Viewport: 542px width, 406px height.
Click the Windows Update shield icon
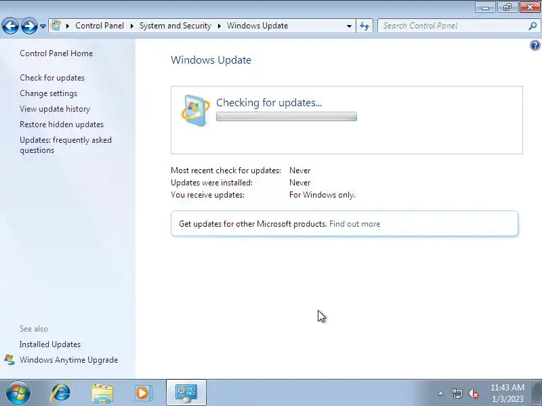click(x=195, y=110)
